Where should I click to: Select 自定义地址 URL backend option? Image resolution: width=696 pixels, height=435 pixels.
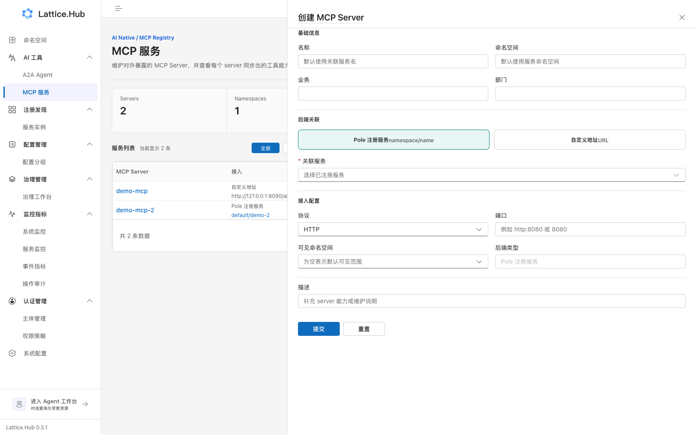590,140
